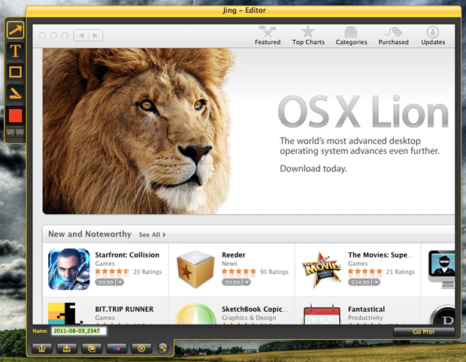
Task: Share the capture to Flickr
Action: 116,348
